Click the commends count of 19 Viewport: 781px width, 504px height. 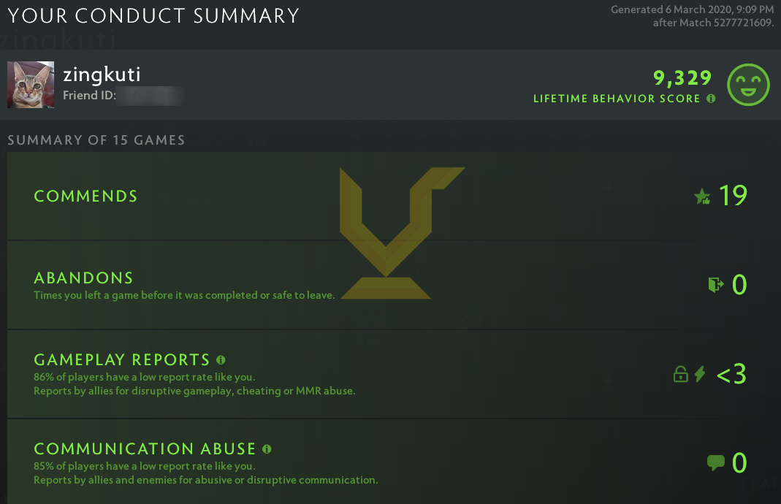(733, 196)
